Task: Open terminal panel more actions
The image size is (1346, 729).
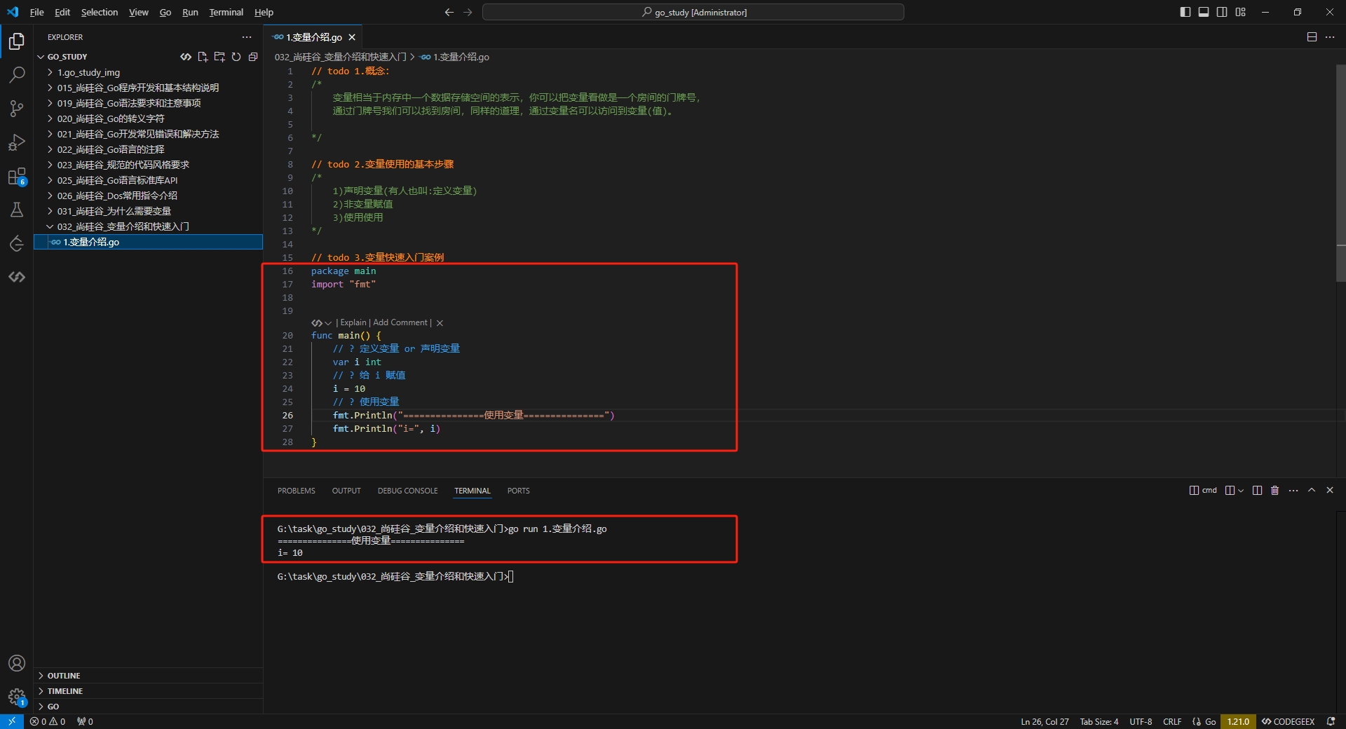Action: (x=1293, y=491)
